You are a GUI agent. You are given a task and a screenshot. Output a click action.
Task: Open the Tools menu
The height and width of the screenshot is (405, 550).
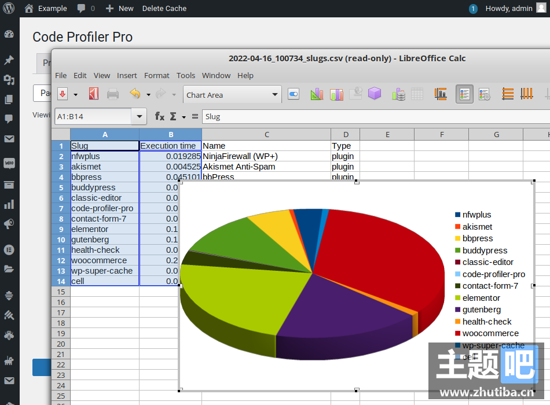coord(186,75)
